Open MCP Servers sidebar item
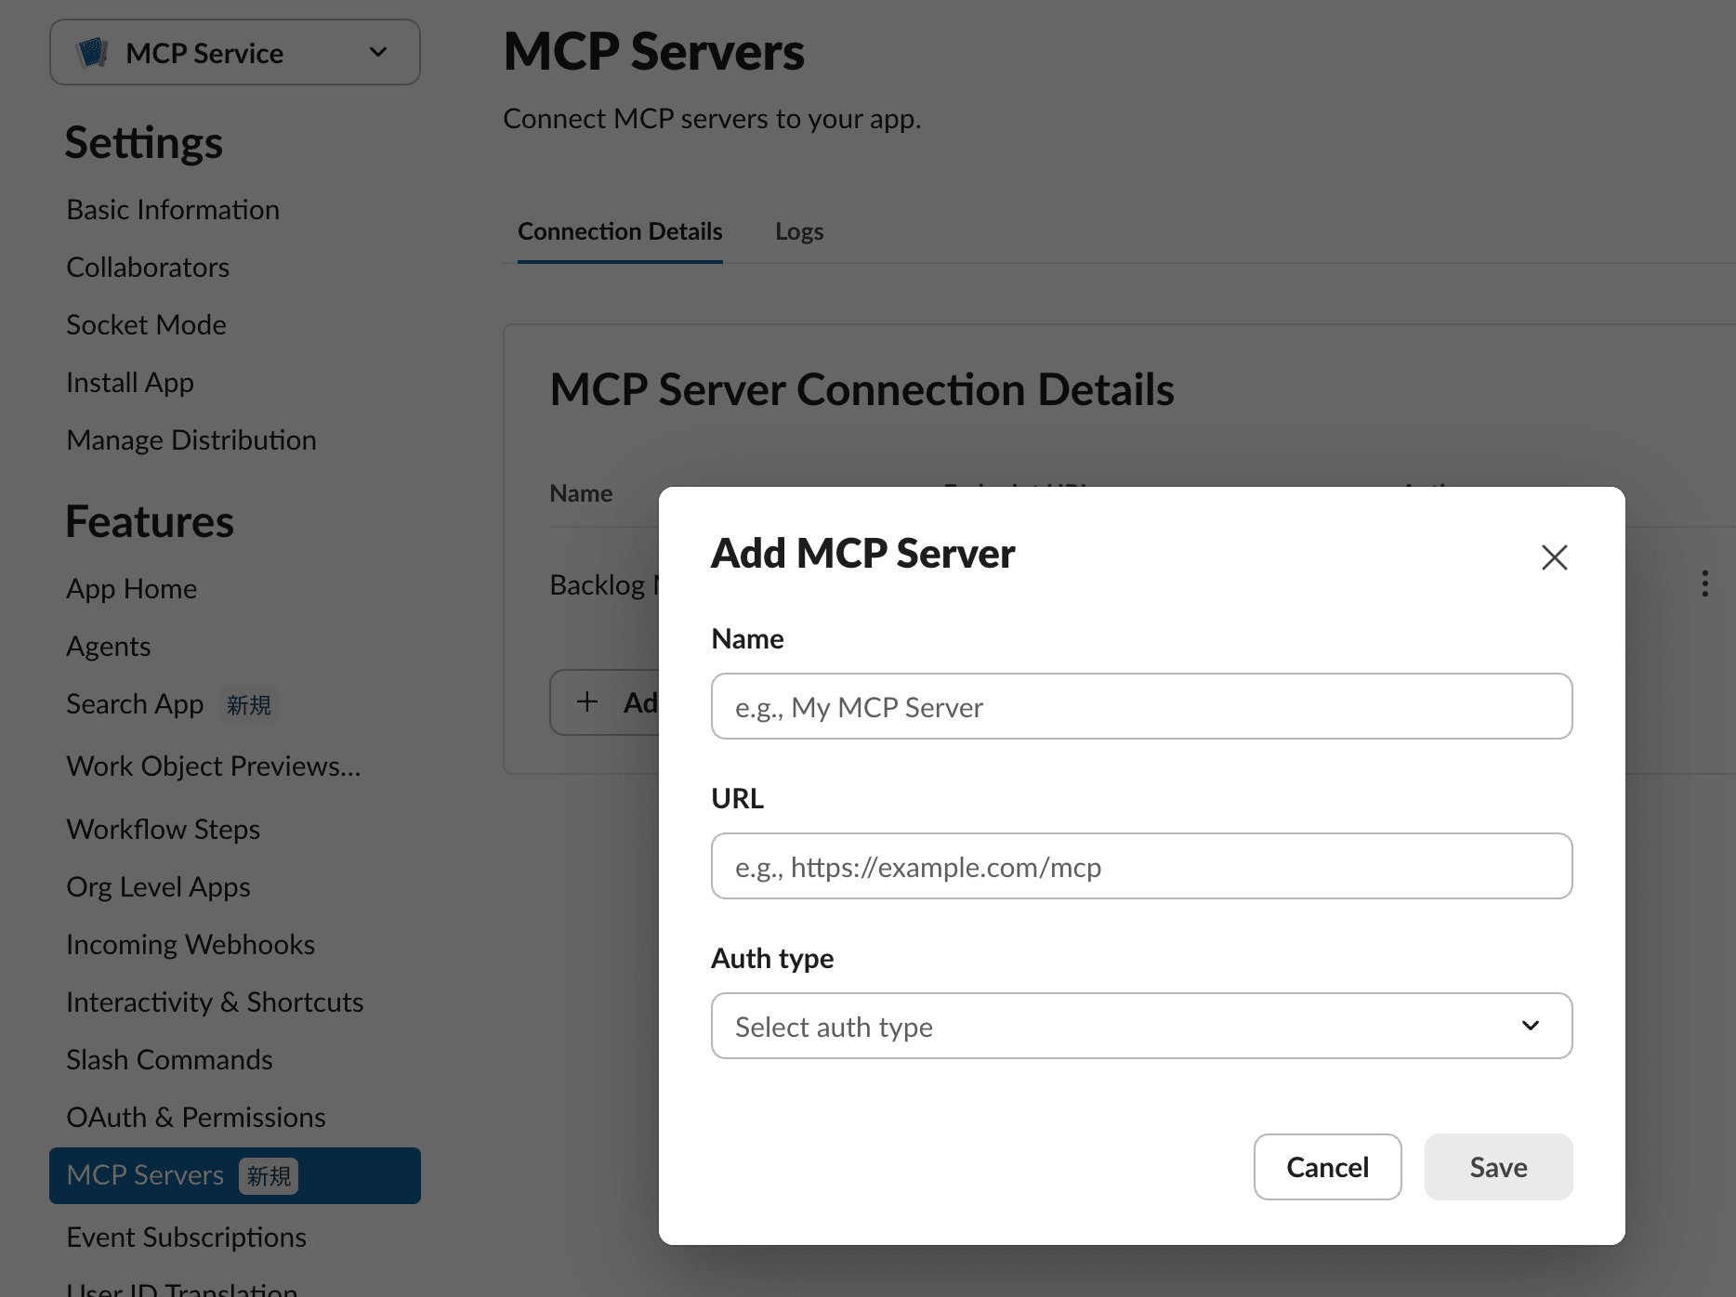This screenshot has width=1736, height=1297. click(234, 1175)
